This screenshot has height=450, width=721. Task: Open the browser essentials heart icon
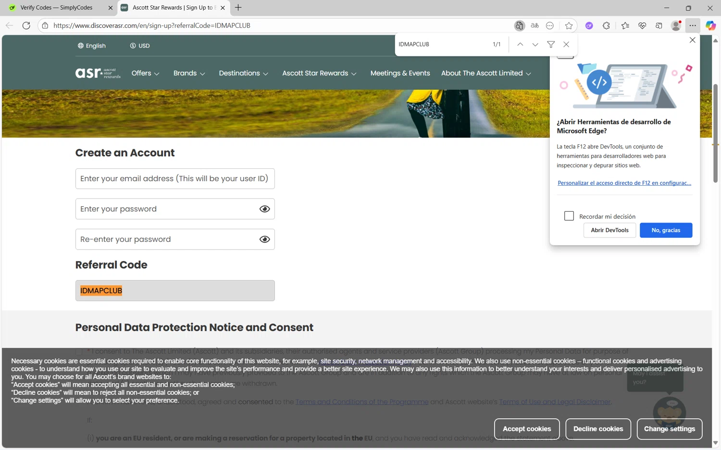pyautogui.click(x=642, y=25)
